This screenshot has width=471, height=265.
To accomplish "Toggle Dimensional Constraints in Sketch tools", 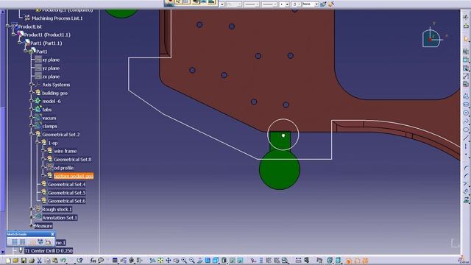I will [48, 242].
